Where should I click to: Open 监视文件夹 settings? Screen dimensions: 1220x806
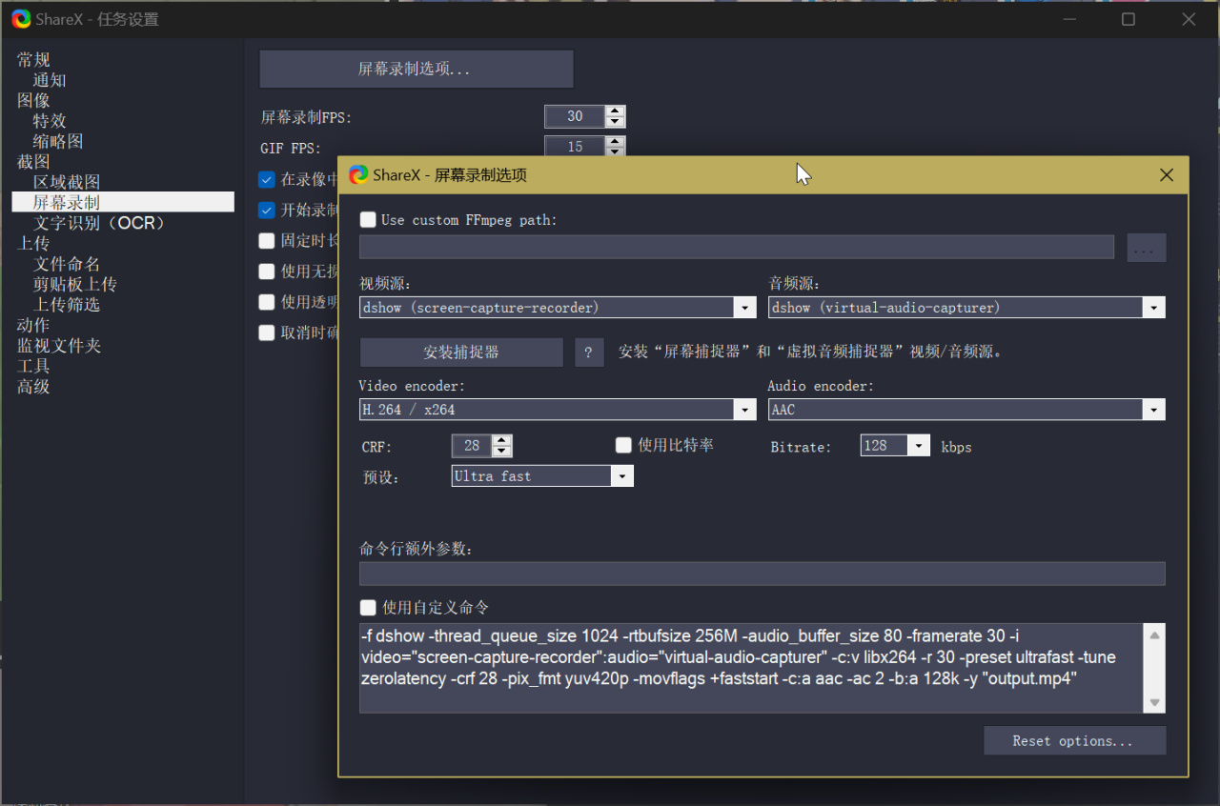click(x=59, y=346)
